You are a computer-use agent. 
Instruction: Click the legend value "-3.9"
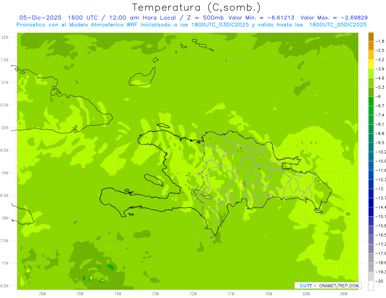click(x=380, y=69)
